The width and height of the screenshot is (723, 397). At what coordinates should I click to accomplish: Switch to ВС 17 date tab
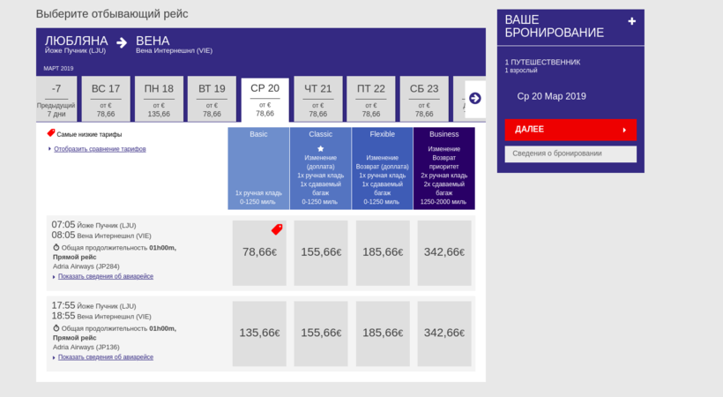coord(106,99)
